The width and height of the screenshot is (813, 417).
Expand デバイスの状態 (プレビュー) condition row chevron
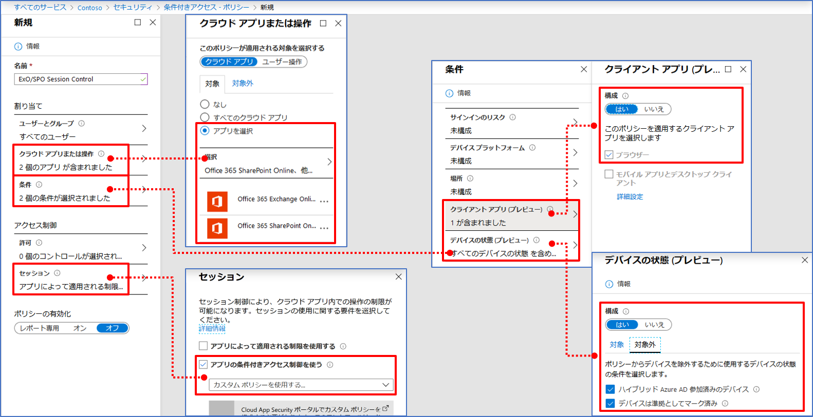point(575,245)
